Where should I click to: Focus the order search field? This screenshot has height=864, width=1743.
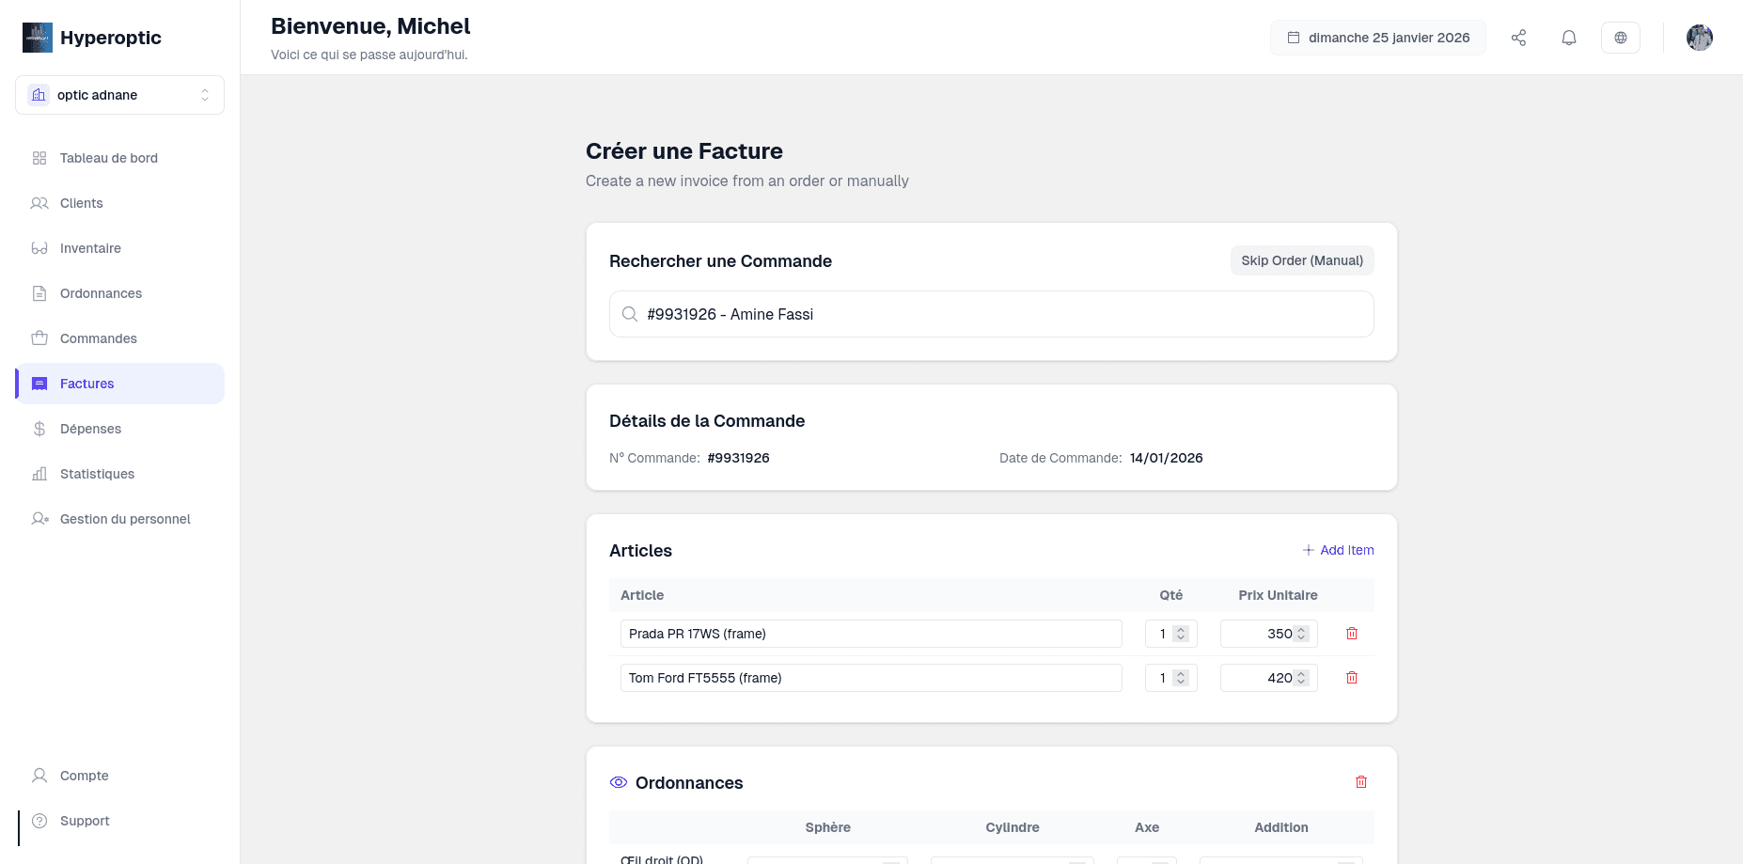click(991, 314)
